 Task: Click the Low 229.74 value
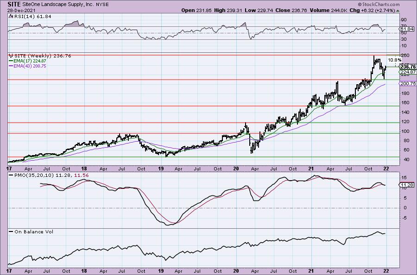(x=258, y=10)
